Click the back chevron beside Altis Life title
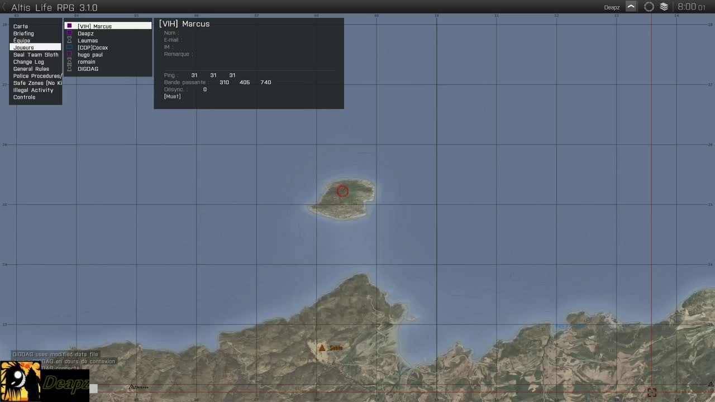715x402 pixels. [4, 7]
